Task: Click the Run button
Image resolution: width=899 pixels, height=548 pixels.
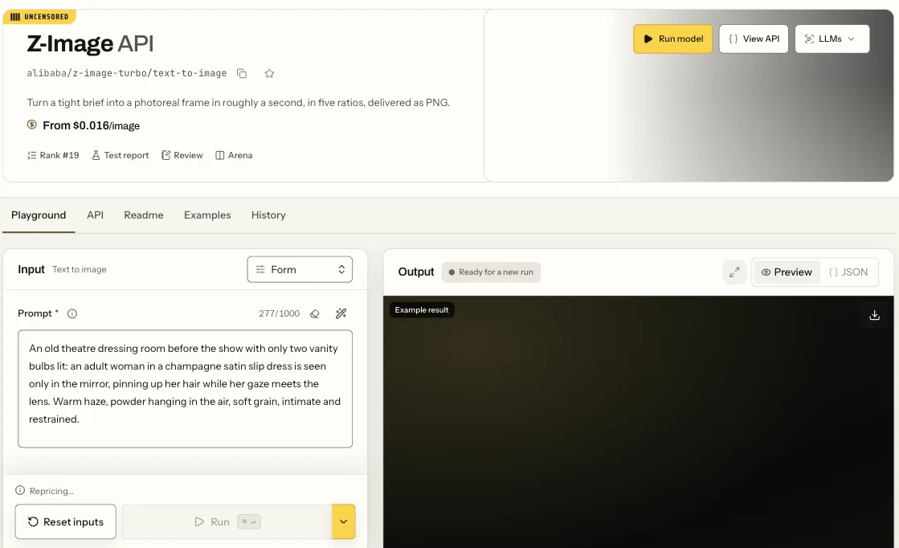Action: (227, 521)
